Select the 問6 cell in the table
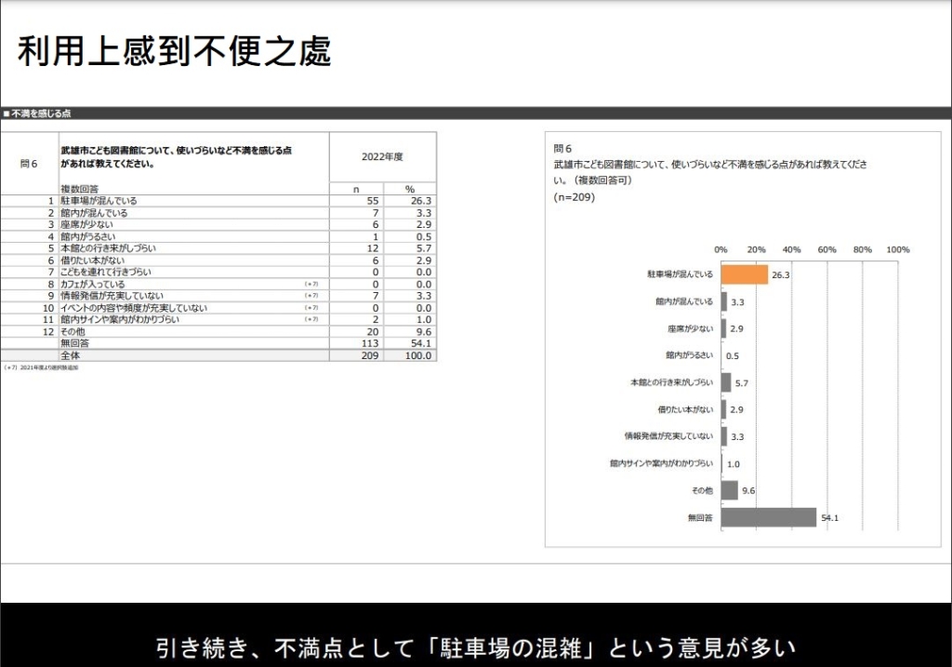This screenshot has width=952, height=667. 29,163
